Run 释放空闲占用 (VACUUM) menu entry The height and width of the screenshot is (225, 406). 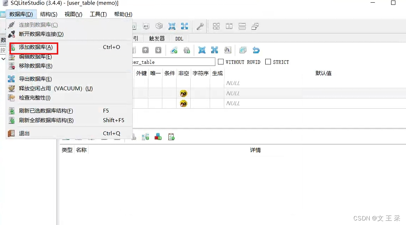pos(69,88)
